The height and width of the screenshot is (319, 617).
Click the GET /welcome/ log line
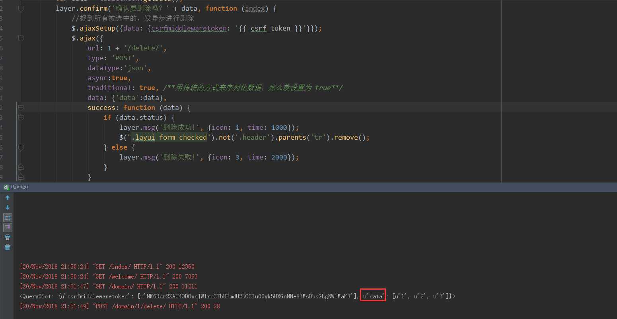pyautogui.click(x=109, y=277)
